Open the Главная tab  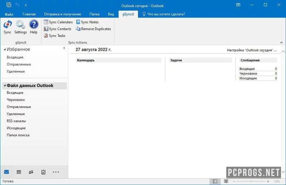click(x=29, y=14)
